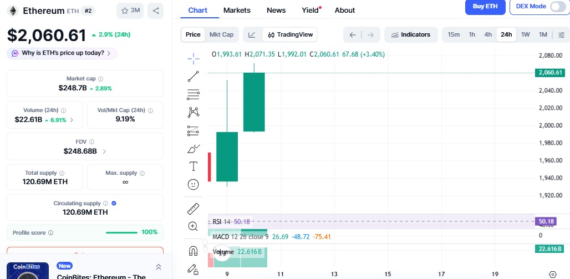This screenshot has width=570, height=279.
Task: Add Ethereum to watchlist star
Action: (130, 11)
